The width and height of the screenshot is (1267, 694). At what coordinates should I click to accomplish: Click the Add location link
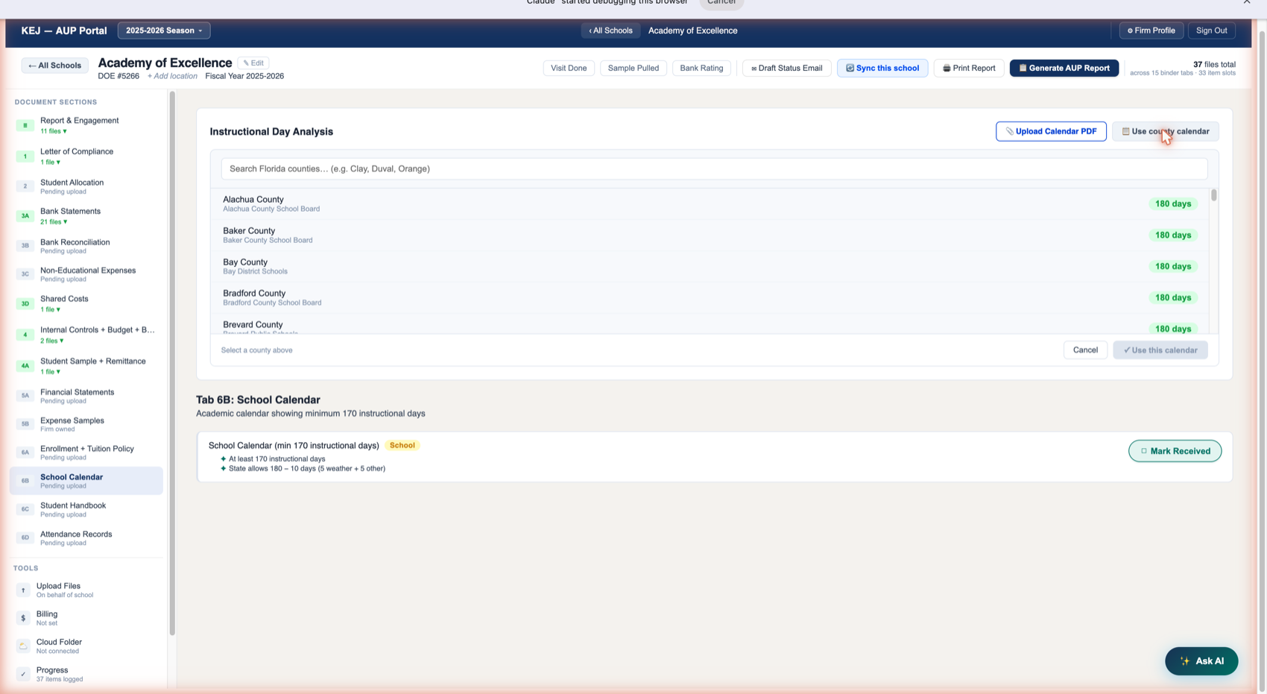pos(172,76)
